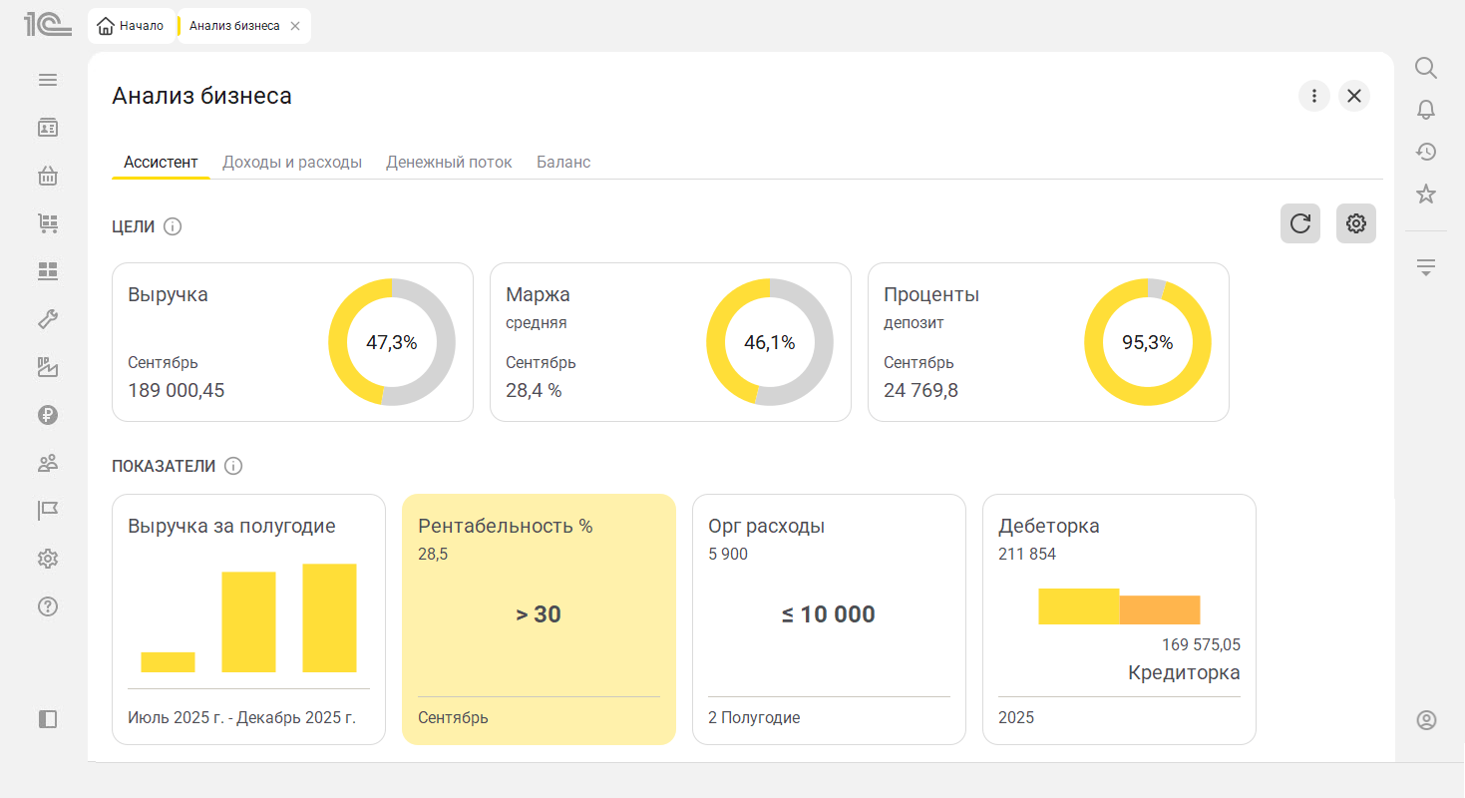Click the shopping basket sidebar icon
Image resolution: width=1465 pixels, height=798 pixels.
tap(48, 177)
